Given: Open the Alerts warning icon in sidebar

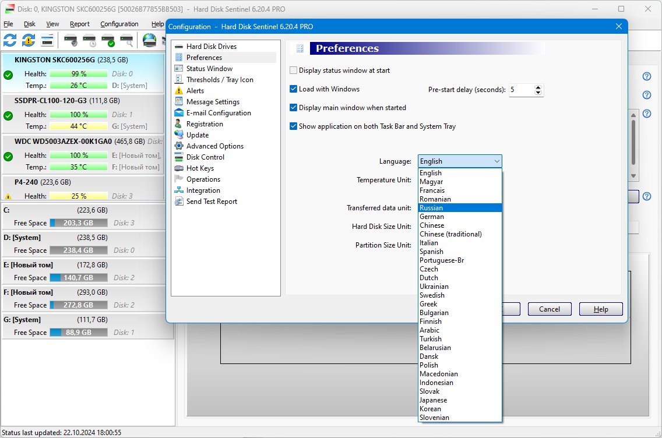Looking at the screenshot, I should [178, 91].
